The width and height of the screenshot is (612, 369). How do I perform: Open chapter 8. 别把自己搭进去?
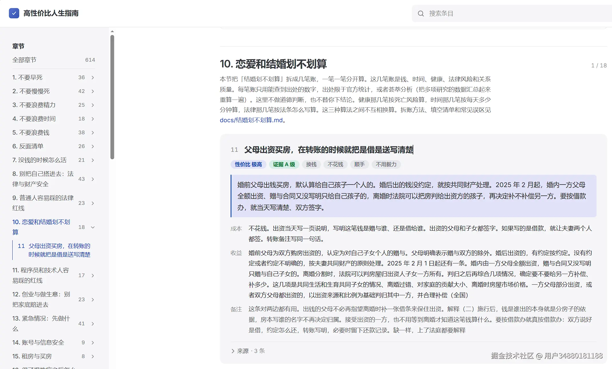click(43, 179)
